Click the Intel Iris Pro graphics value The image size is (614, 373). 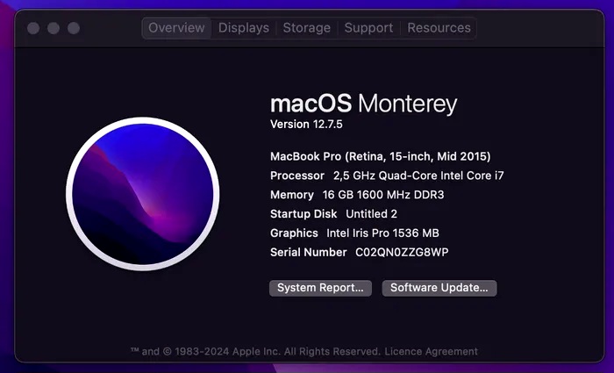pyautogui.click(x=382, y=233)
